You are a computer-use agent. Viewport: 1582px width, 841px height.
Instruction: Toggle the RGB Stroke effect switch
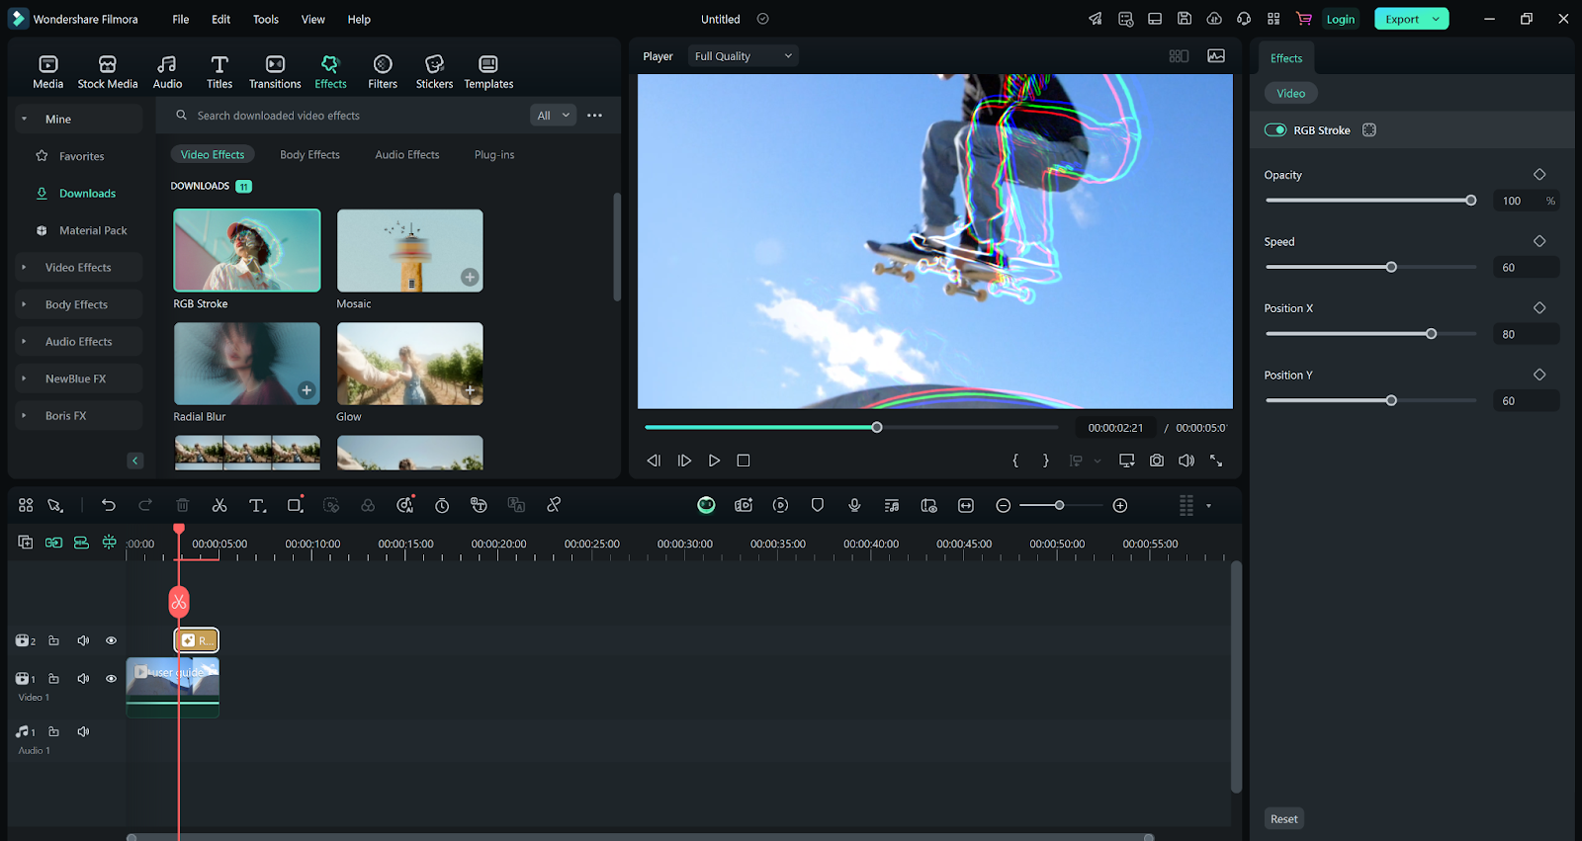click(1275, 130)
